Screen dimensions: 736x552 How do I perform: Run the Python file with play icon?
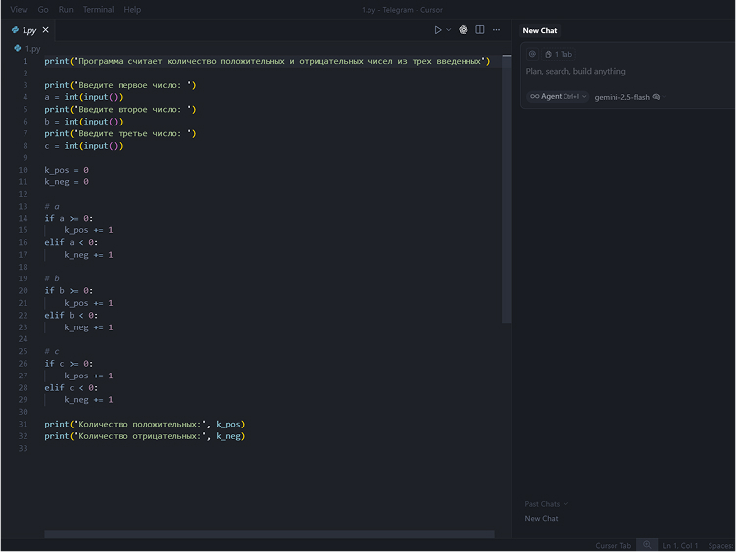pyautogui.click(x=438, y=30)
